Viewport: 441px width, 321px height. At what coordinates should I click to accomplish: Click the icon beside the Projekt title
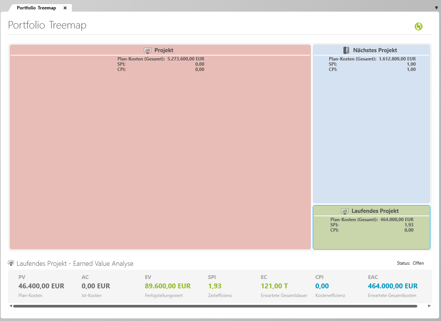[x=148, y=50]
